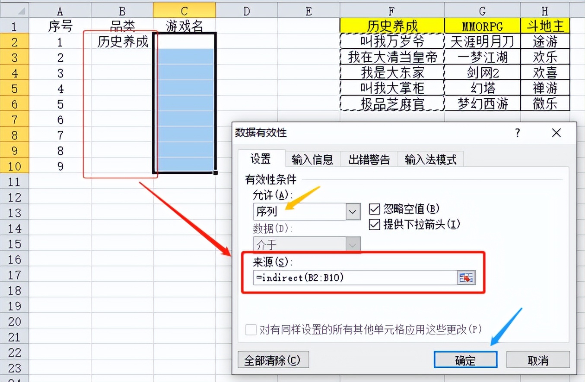
Task: Click the cell 天涯明月刀
Action: tap(483, 42)
